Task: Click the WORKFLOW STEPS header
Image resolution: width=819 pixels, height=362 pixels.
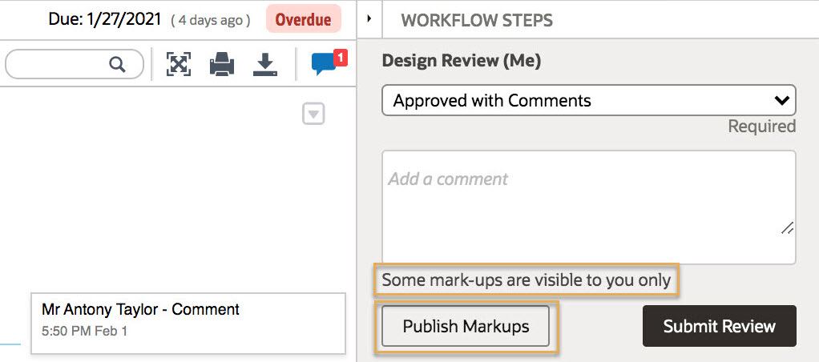Action: (x=476, y=20)
